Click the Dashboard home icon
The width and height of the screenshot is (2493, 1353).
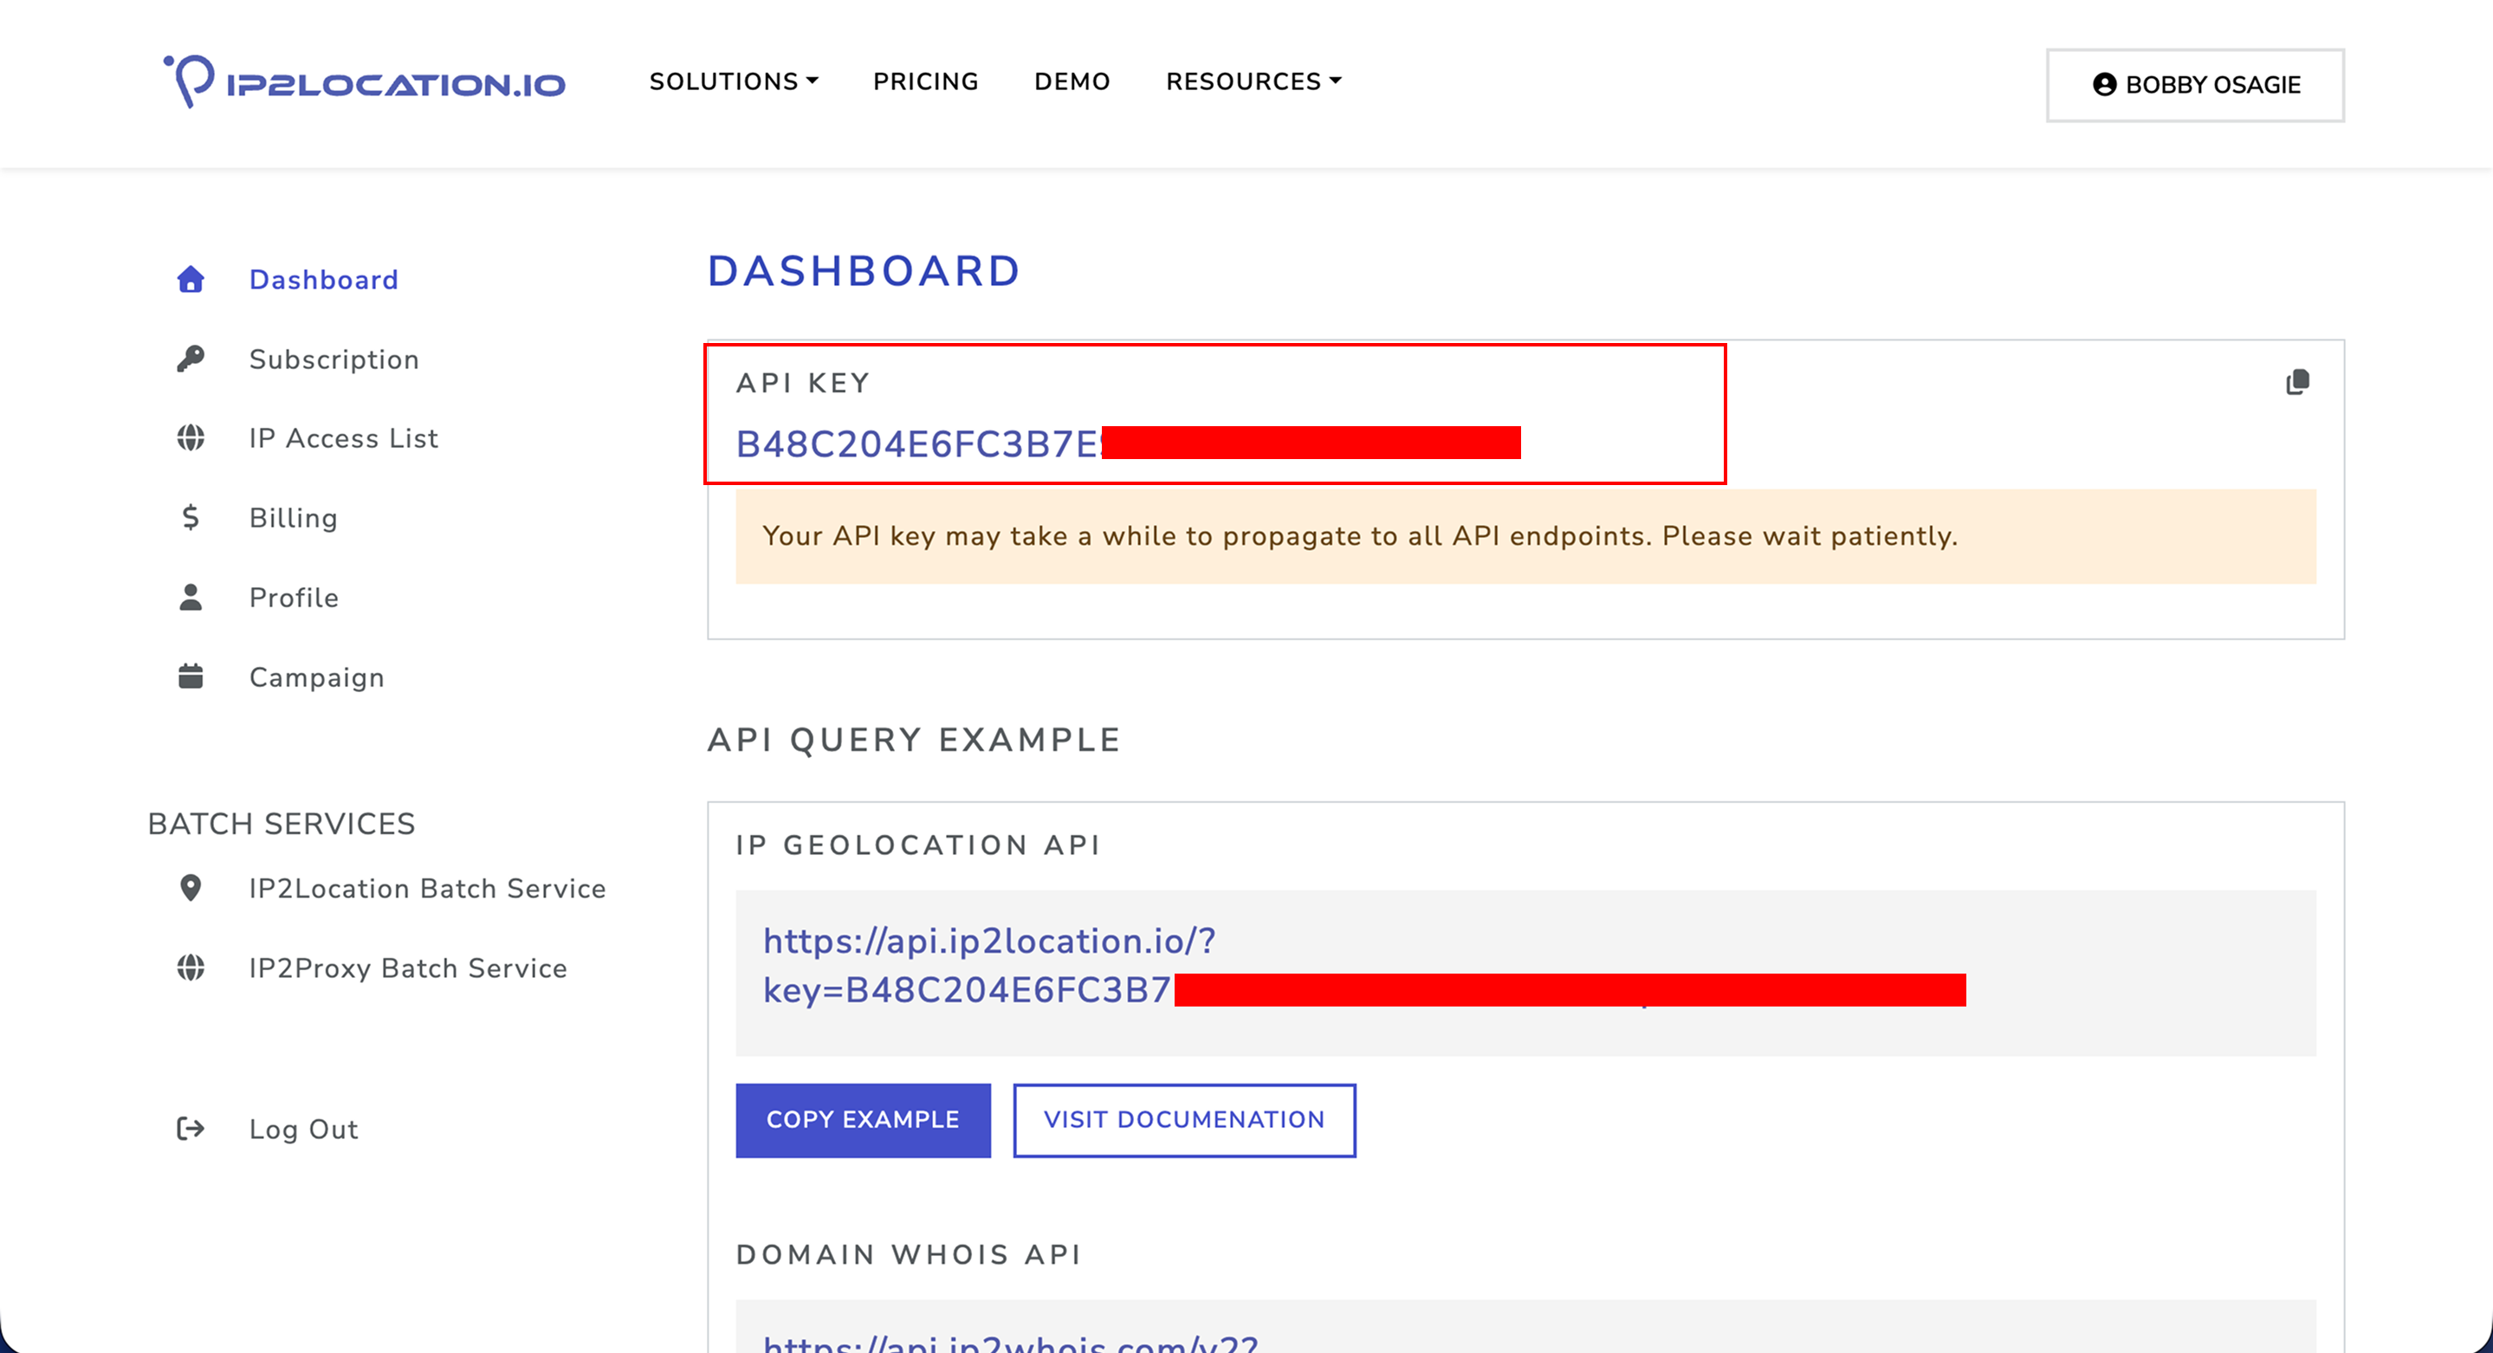[191, 280]
